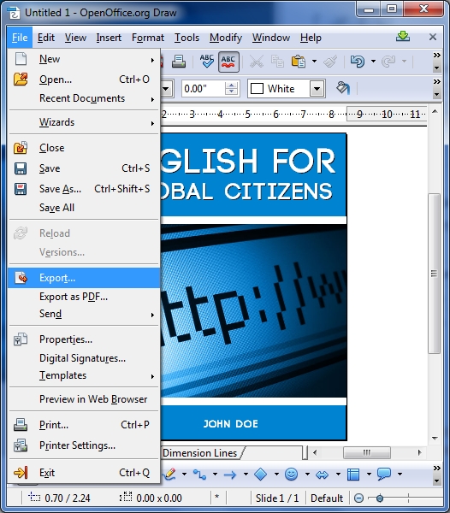Click the Paste clipboard icon
The image size is (450, 513).
(299, 62)
